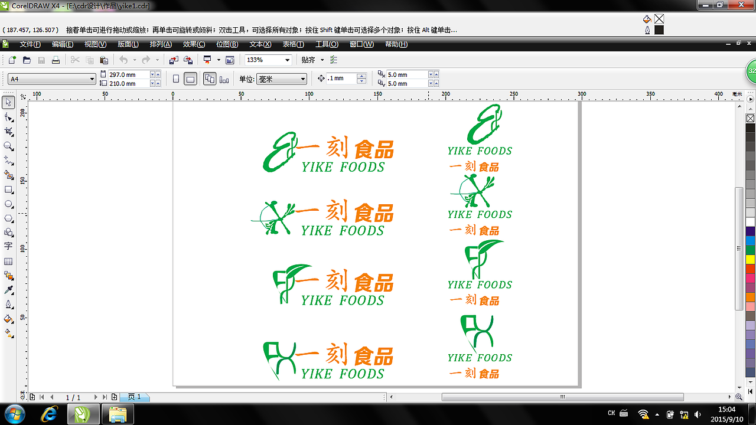Image resolution: width=756 pixels, height=425 pixels.
Task: Open the 编辑(E) menu
Action: [x=63, y=44]
